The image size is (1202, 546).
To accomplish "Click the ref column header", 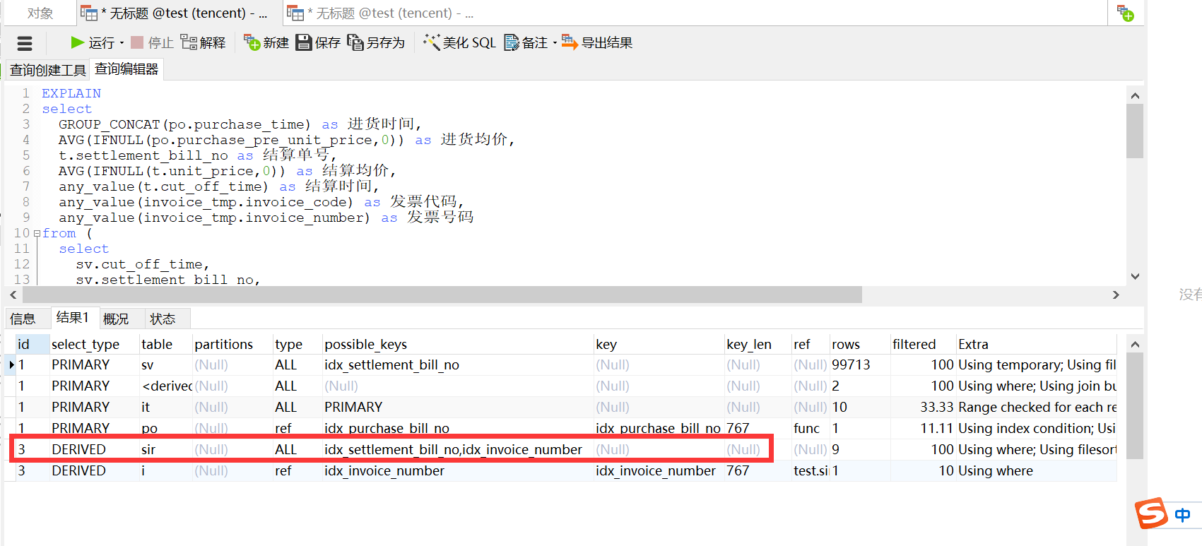I will [810, 344].
